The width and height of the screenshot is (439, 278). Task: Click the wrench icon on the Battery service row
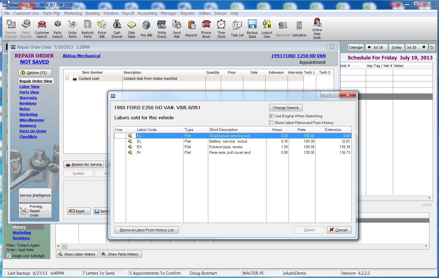click(130, 141)
